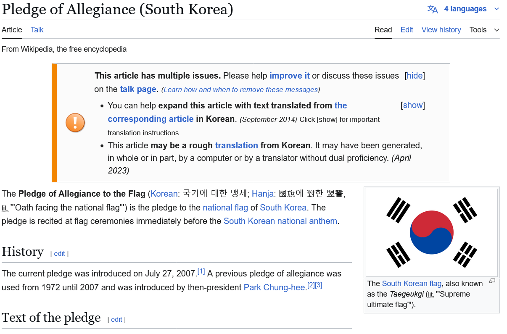Click 'South Korean flag' caption link
The height and width of the screenshot is (334, 507).
click(412, 284)
